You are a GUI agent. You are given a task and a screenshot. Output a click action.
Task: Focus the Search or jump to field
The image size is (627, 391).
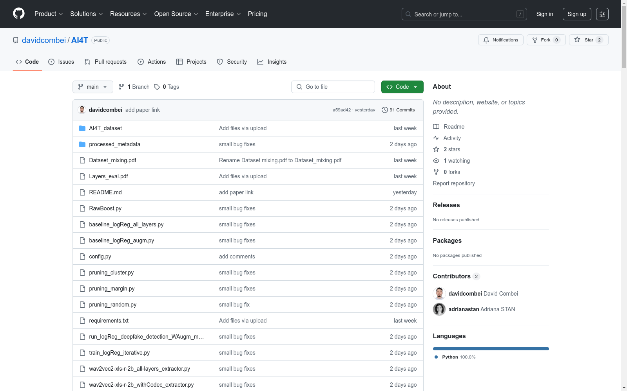point(464,14)
